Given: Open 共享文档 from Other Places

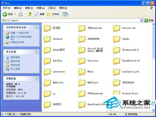Looking at the screenshot, I should point(15,65).
